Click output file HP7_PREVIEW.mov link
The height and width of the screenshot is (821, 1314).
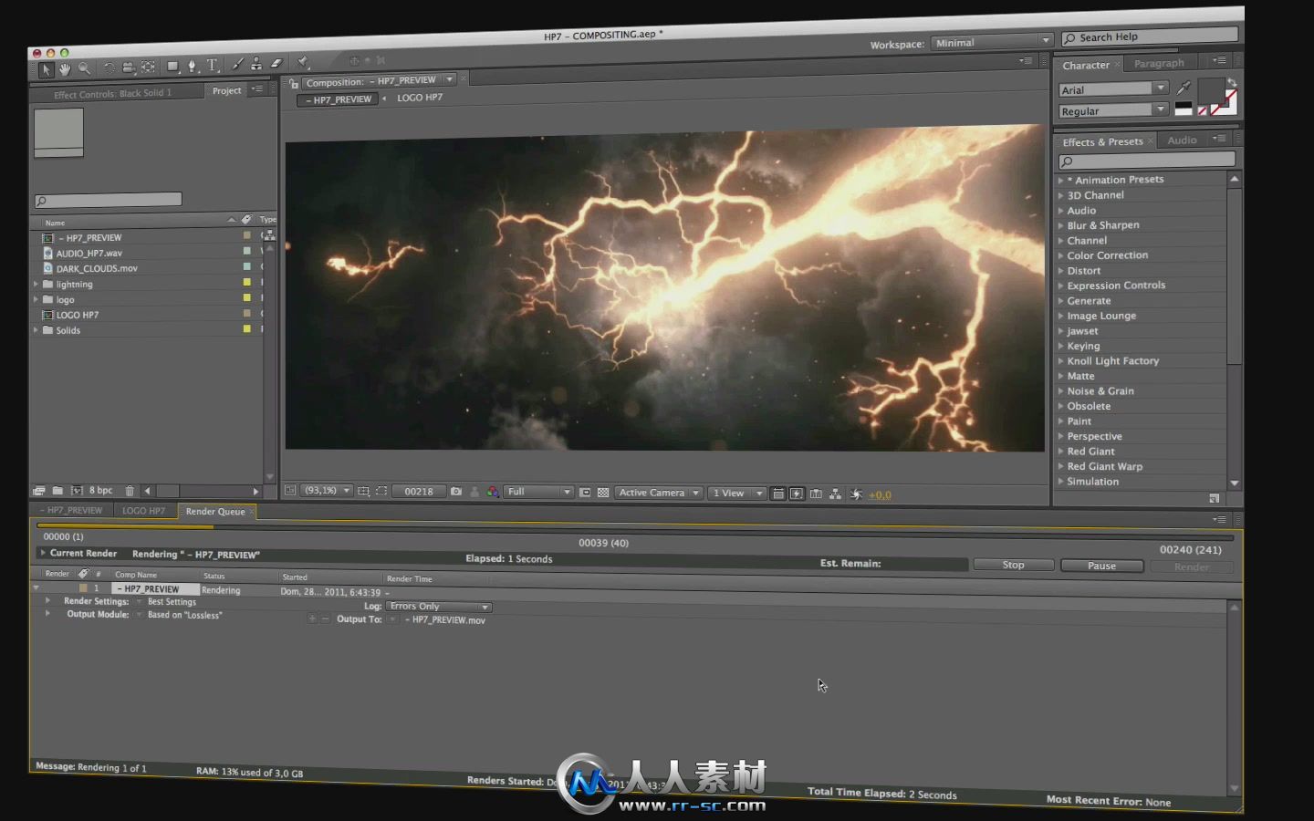pyautogui.click(x=445, y=620)
